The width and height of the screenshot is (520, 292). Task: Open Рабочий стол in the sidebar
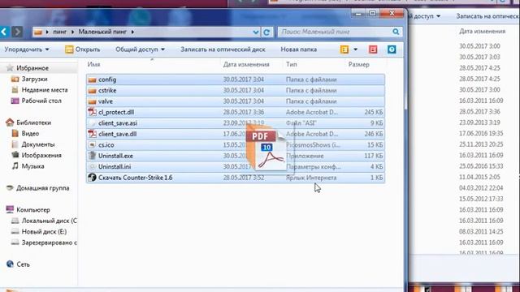pyautogui.click(x=41, y=101)
